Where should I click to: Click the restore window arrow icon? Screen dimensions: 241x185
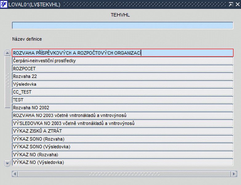[x=231, y=4]
